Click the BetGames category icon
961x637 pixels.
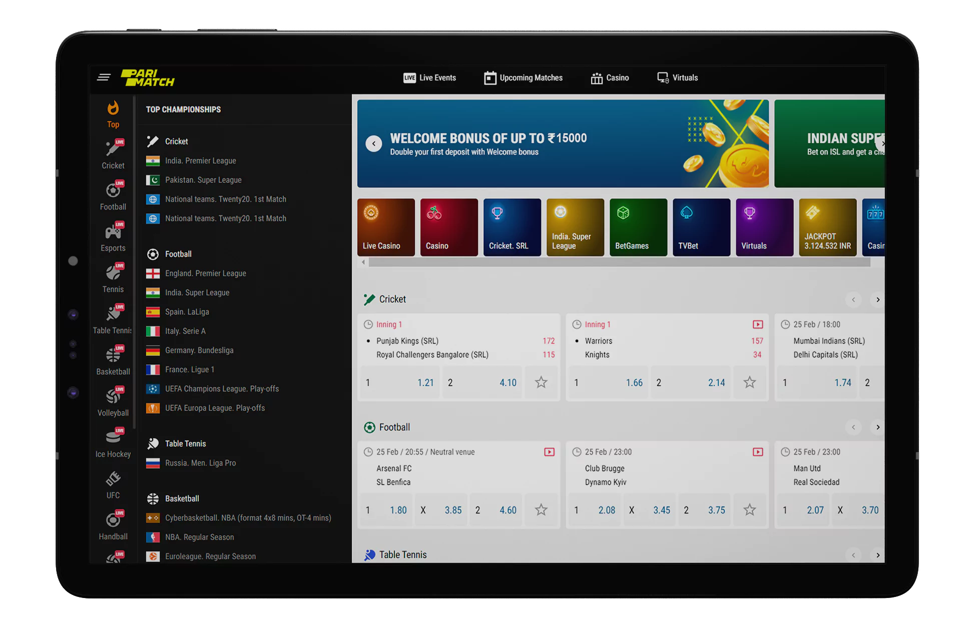637,226
